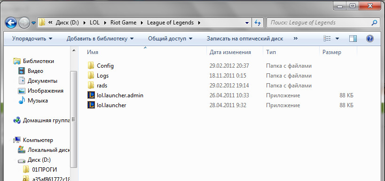
Task: Expand arrow after LOL breadcrumb
Action: pos(105,23)
